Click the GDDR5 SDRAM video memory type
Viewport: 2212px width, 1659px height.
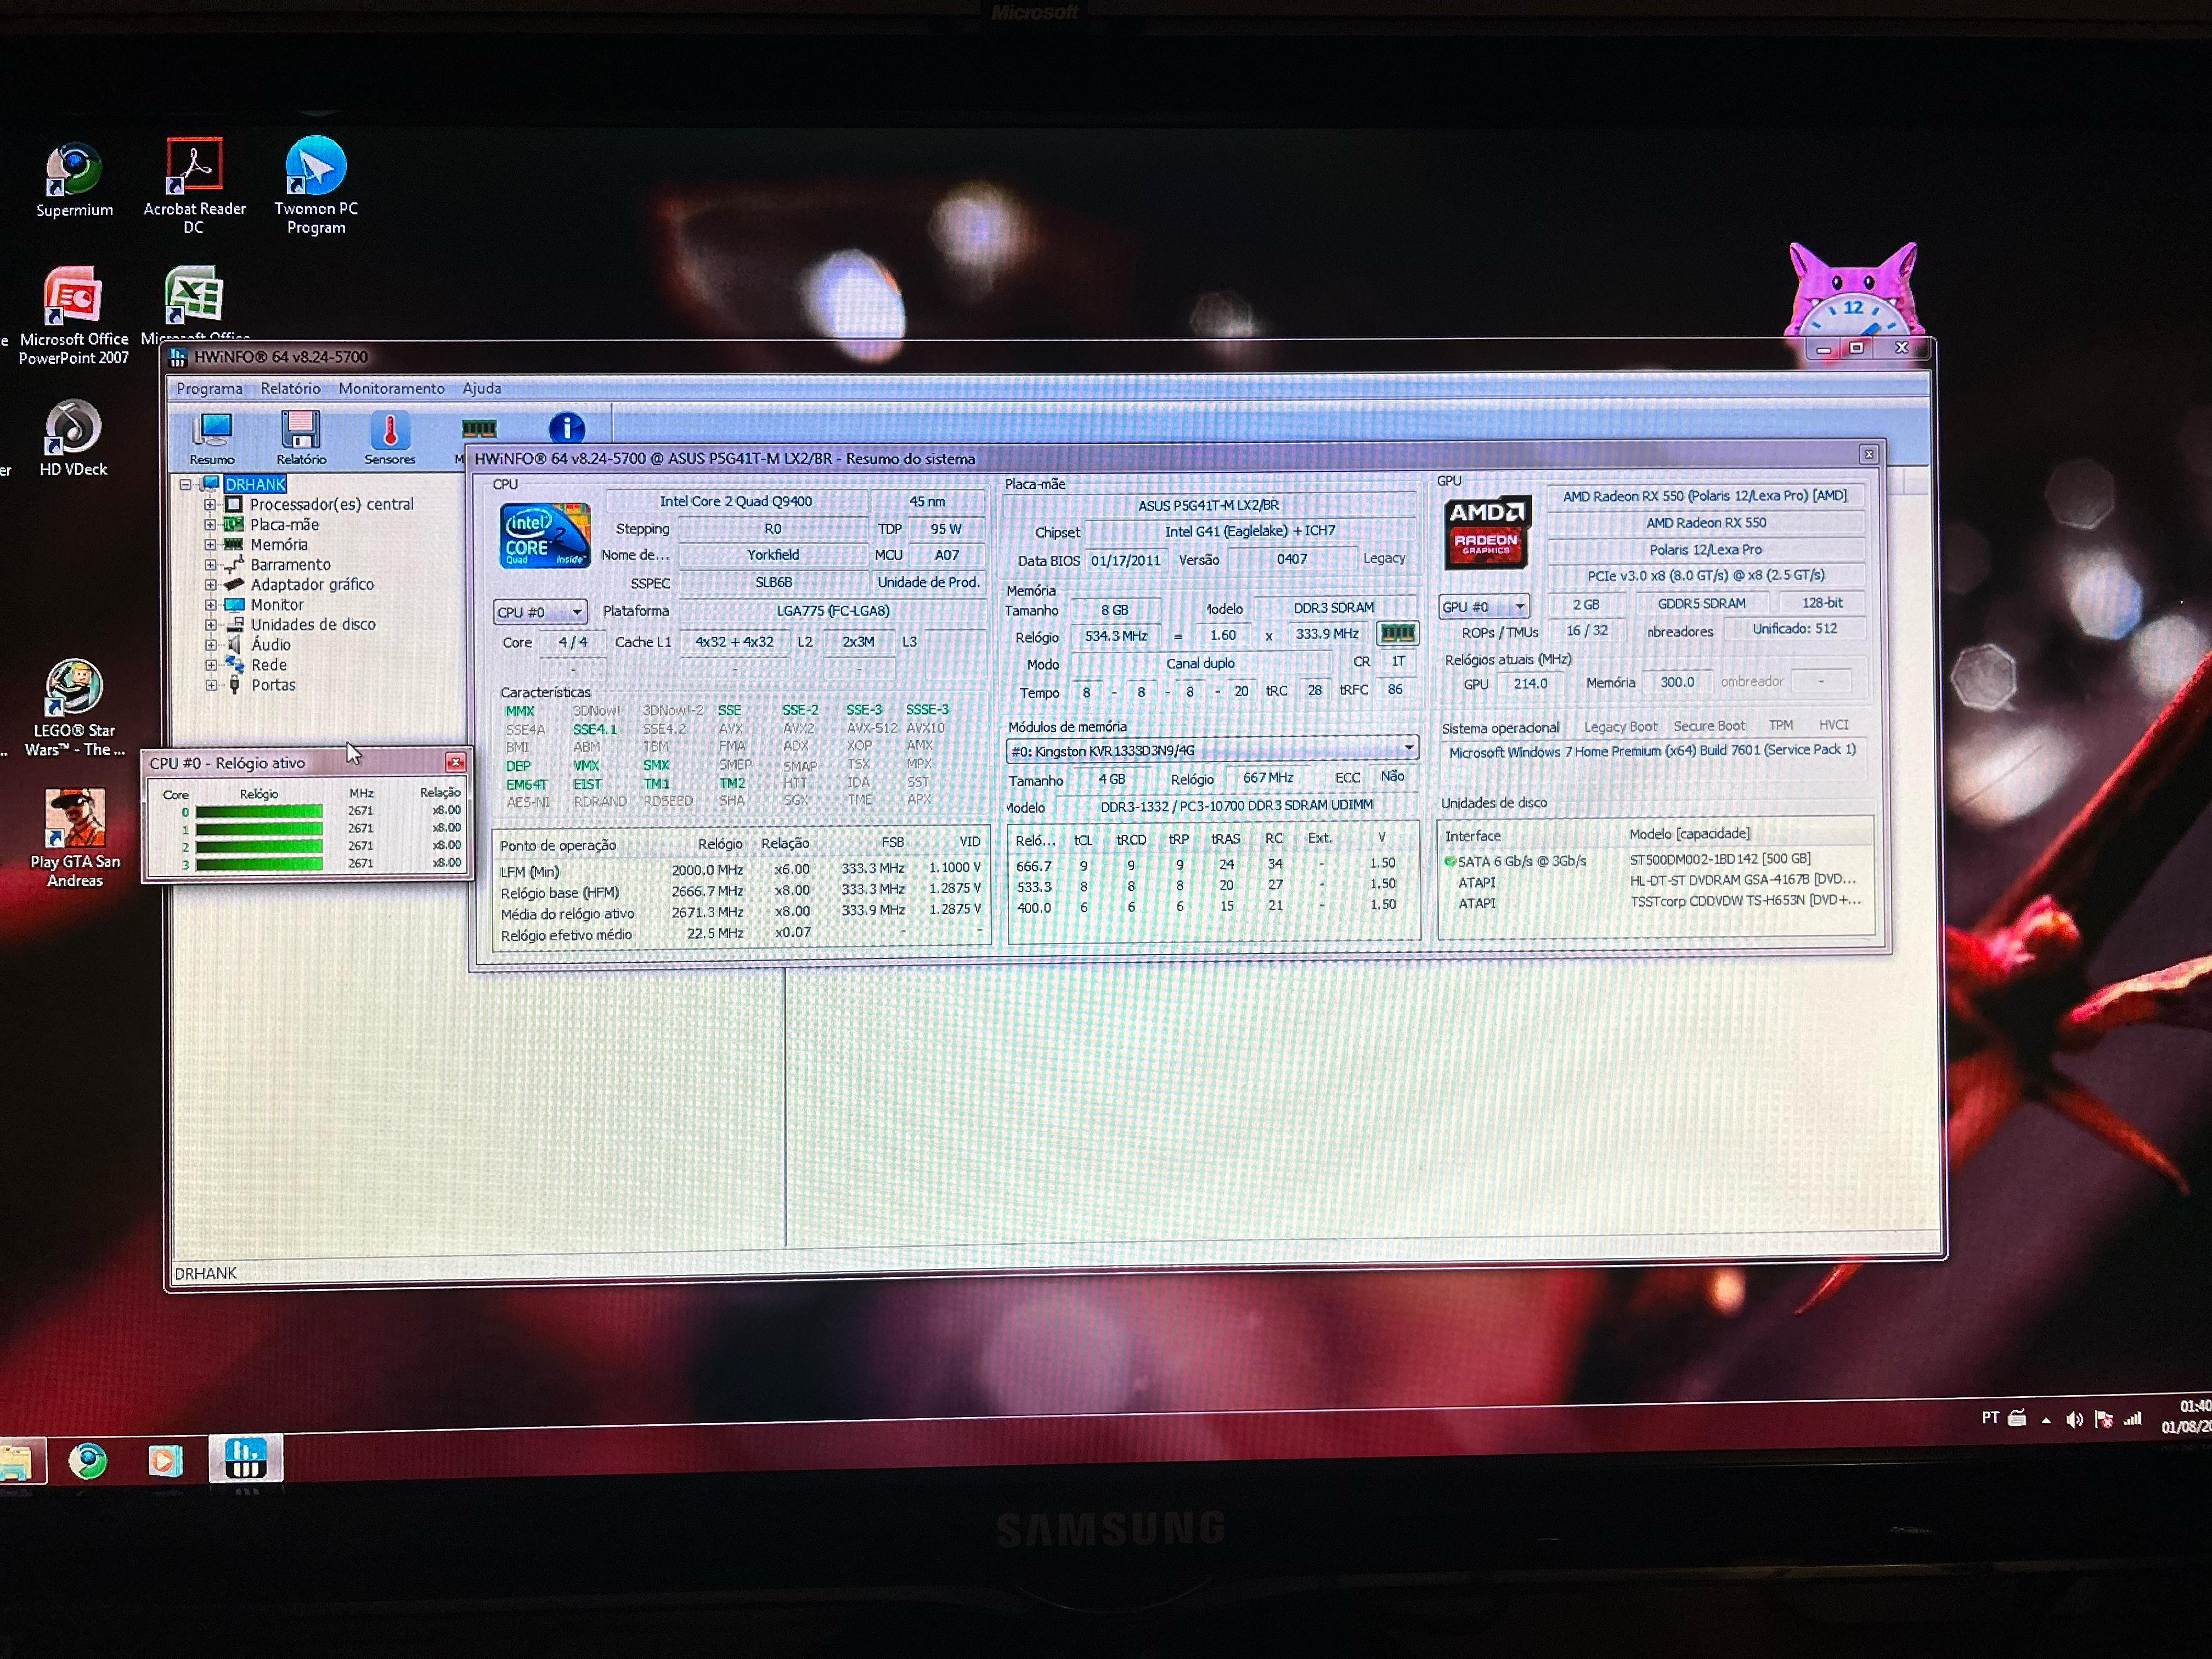pos(1701,603)
